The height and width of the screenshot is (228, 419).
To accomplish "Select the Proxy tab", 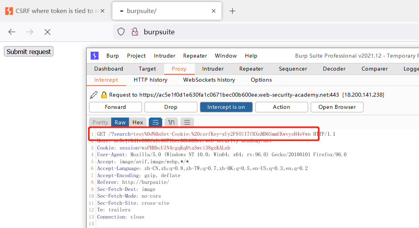I will 179,69.
